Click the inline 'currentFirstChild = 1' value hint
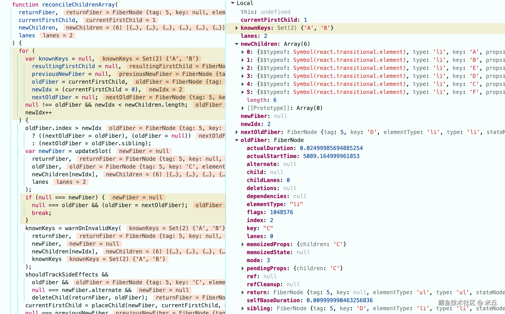The image size is (505, 314). [121, 20]
